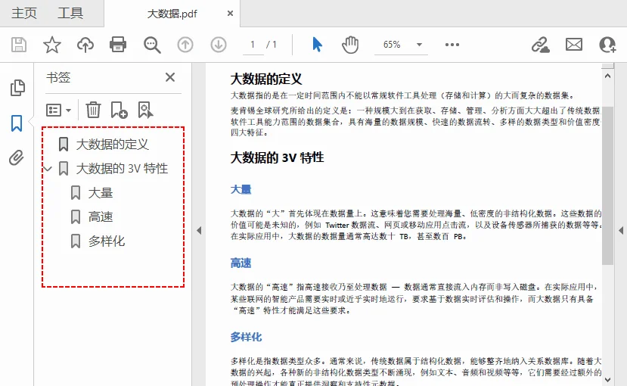Viewport: 627px width, 386px height.
Task: Click the vertical scrollbar thumb
Action: [607, 185]
